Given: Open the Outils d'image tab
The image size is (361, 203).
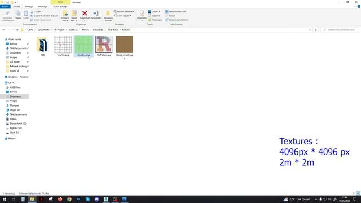Looking at the screenshot, I should [60, 7].
